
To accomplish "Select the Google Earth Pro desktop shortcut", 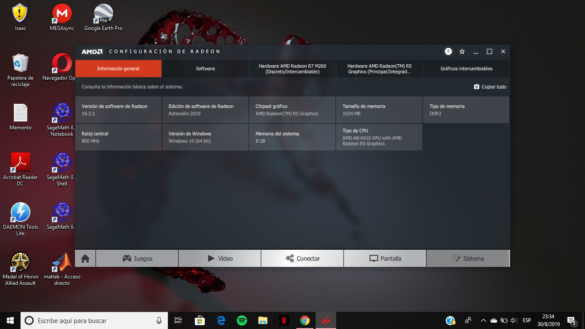I will click(x=103, y=18).
